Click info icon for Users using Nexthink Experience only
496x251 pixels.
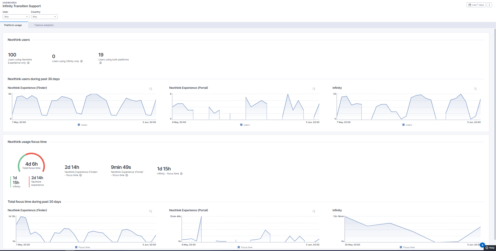point(28,63)
